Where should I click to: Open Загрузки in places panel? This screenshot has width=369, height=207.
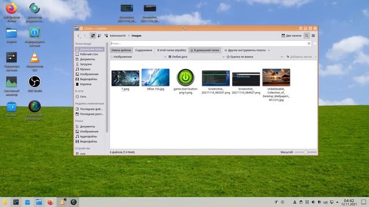pos(90,64)
